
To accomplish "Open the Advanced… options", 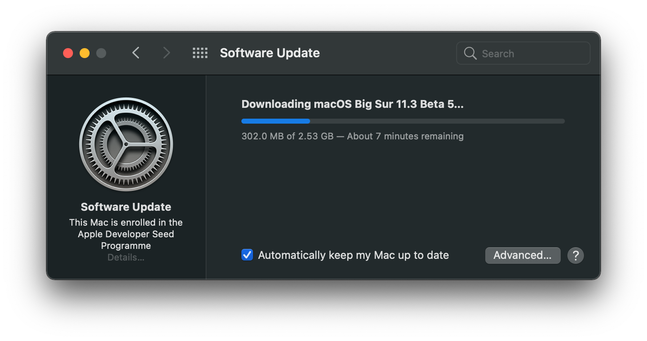I will tap(523, 256).
